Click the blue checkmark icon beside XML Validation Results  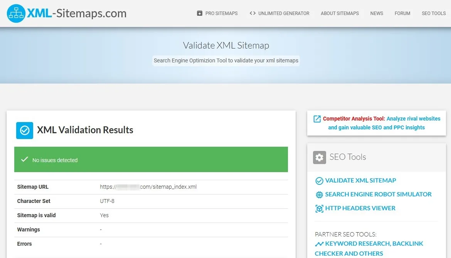coord(24,131)
